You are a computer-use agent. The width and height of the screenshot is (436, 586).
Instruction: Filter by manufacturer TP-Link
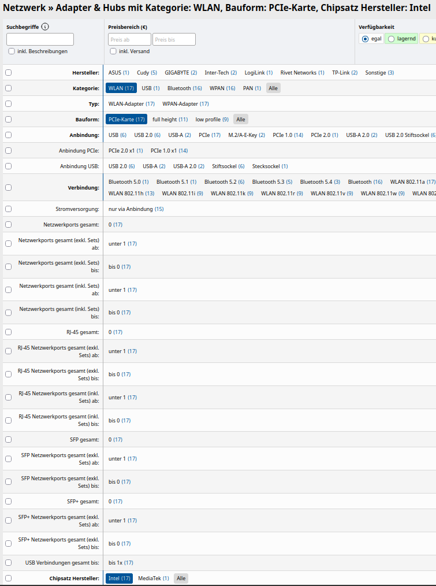tap(345, 72)
